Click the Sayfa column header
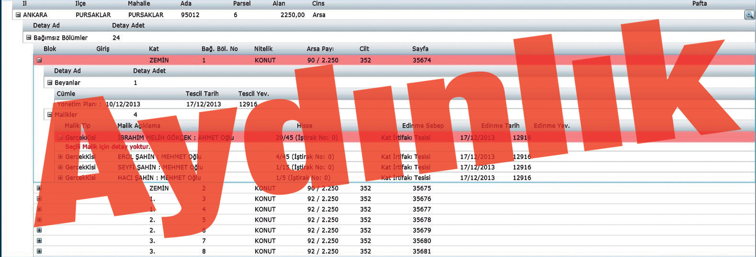 coord(420,49)
